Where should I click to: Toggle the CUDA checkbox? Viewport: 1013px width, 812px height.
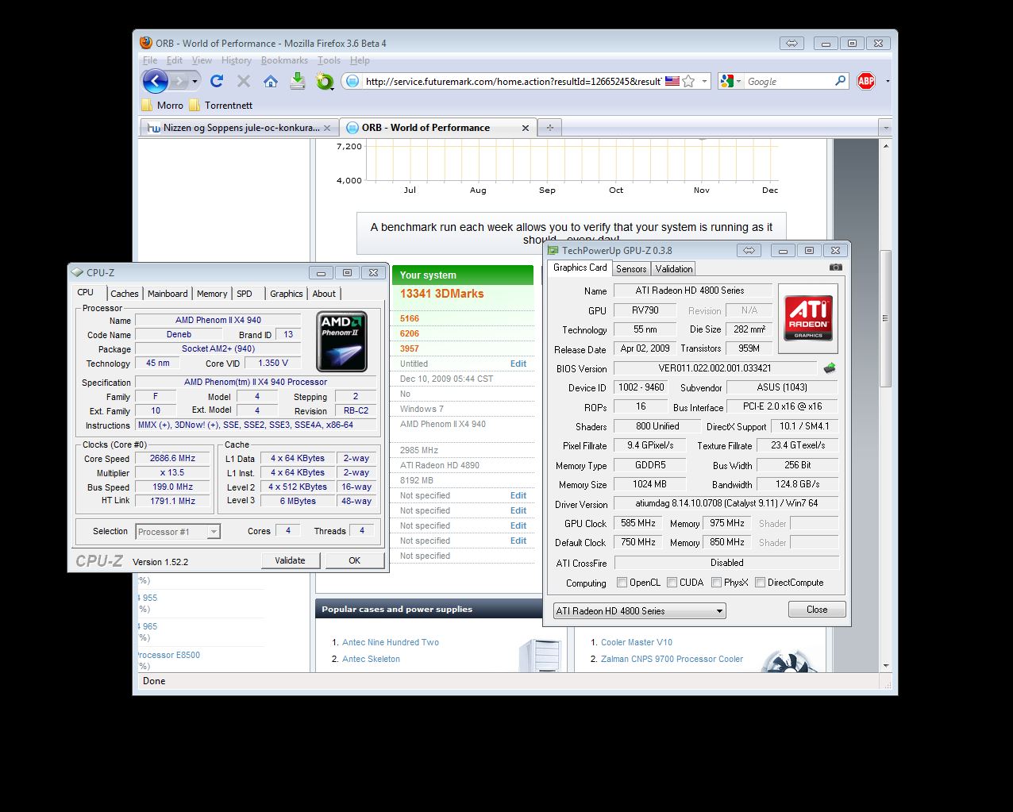click(672, 583)
